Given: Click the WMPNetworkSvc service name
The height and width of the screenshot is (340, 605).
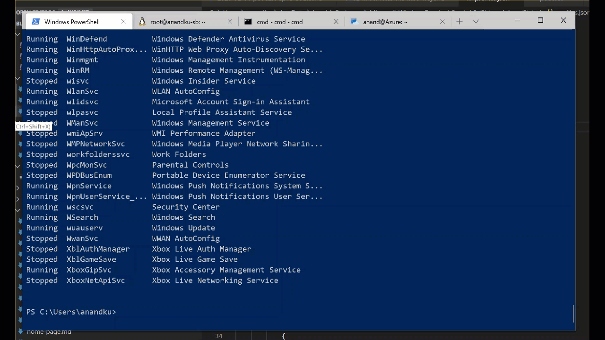Looking at the screenshot, I should click(x=96, y=144).
